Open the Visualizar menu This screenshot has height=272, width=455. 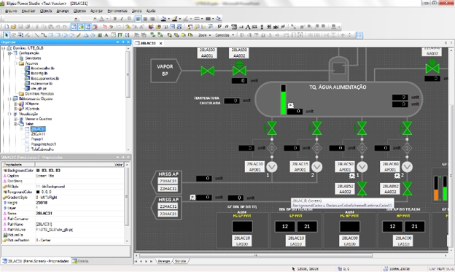click(28, 11)
